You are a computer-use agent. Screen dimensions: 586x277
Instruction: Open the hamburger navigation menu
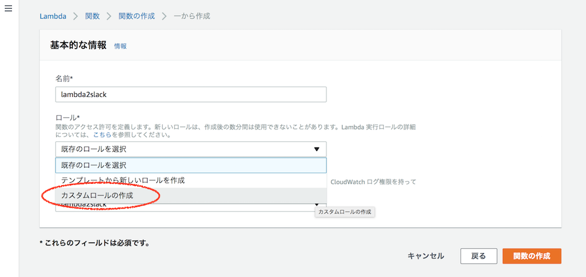8,12
